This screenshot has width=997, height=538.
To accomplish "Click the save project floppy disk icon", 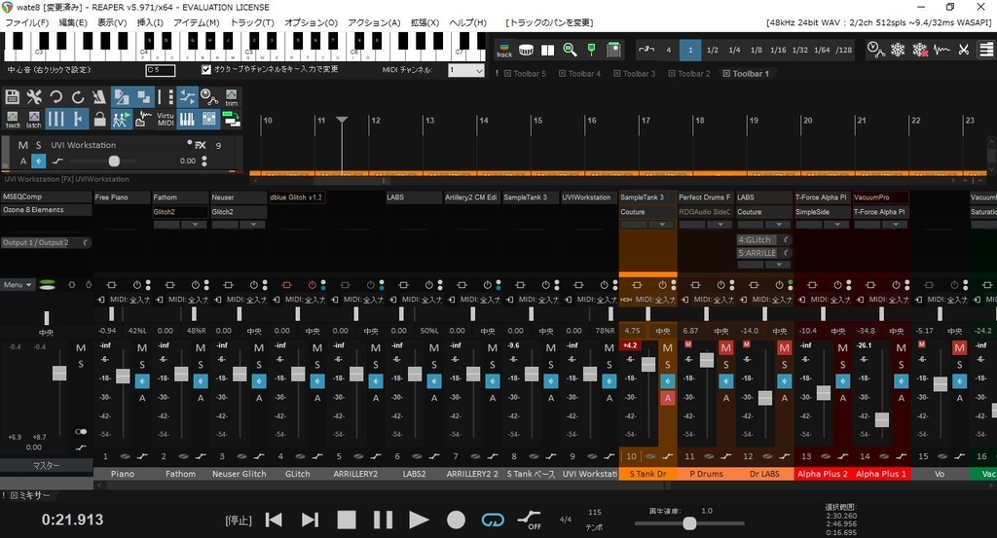I will [x=12, y=96].
